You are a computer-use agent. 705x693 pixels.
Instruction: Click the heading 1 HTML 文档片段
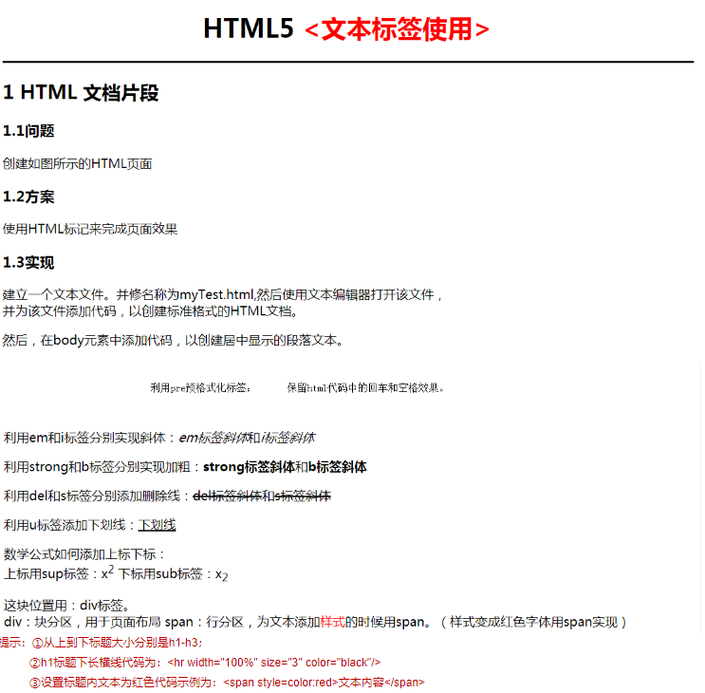[x=81, y=93]
